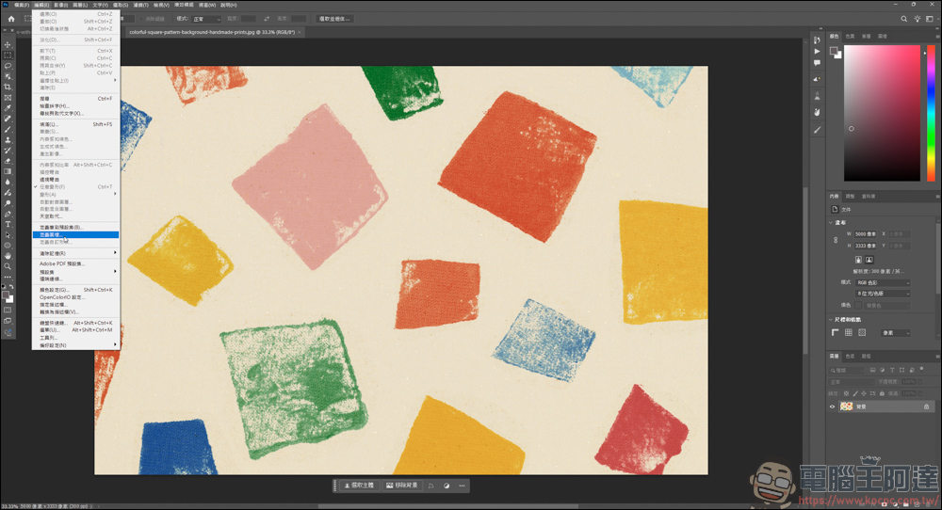
Task: Click the Home icon in options bar
Action: point(11,19)
